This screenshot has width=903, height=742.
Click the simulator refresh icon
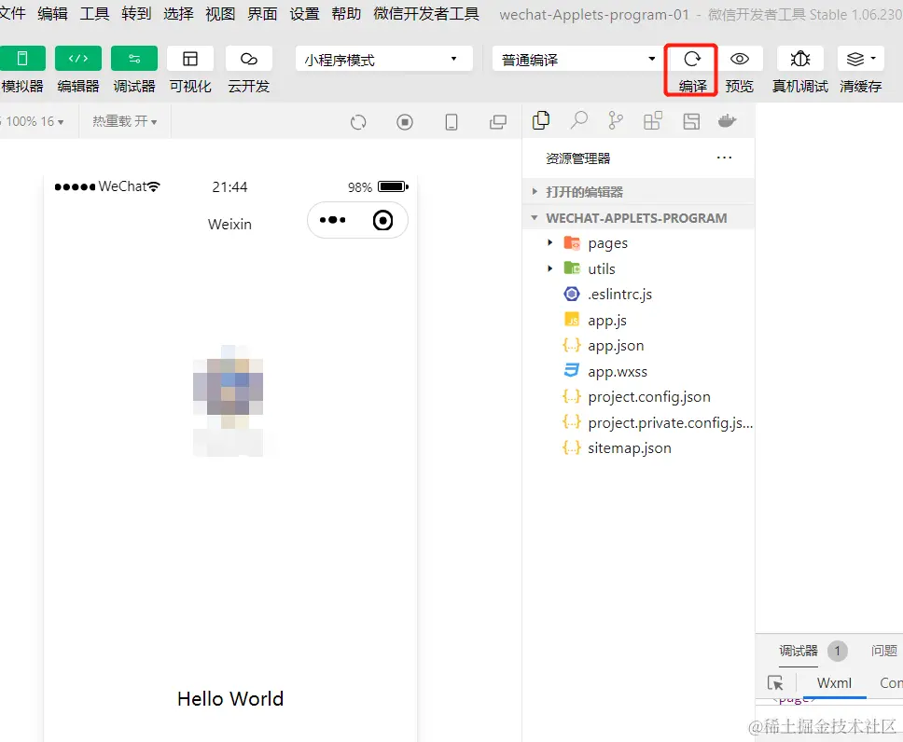(358, 122)
